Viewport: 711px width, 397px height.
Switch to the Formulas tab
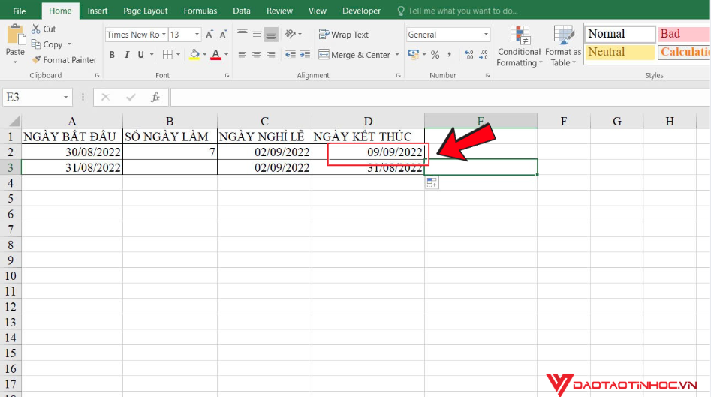(x=200, y=11)
